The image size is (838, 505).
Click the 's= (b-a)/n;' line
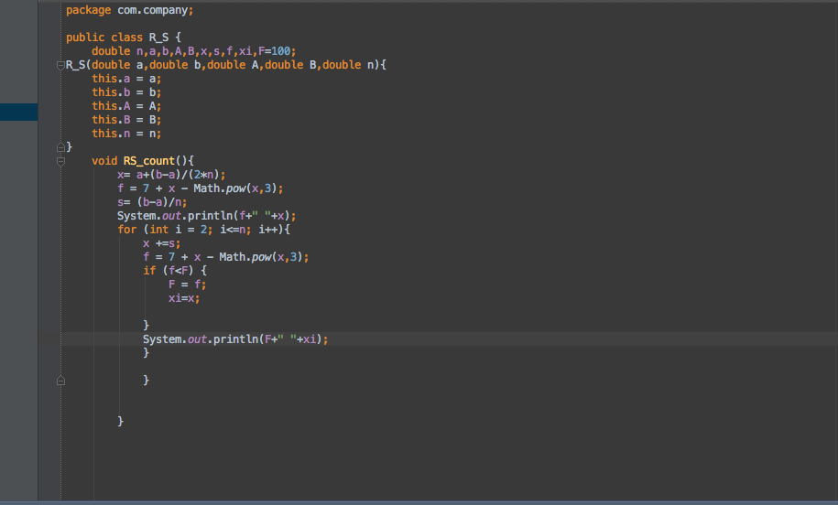tap(152, 202)
